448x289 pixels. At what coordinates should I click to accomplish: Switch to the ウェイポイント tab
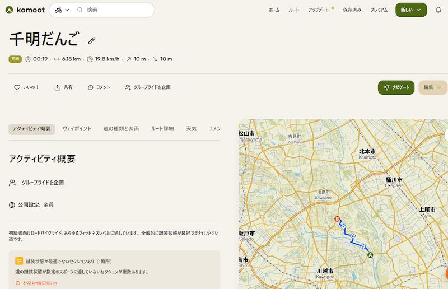[x=77, y=129]
